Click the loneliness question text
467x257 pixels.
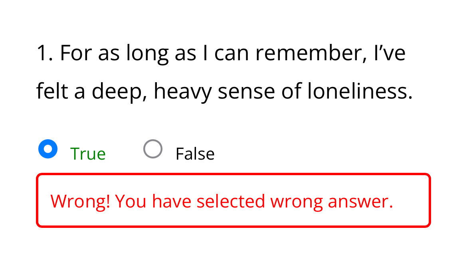click(224, 73)
